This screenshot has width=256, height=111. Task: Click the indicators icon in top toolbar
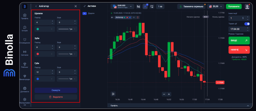click(145, 7)
